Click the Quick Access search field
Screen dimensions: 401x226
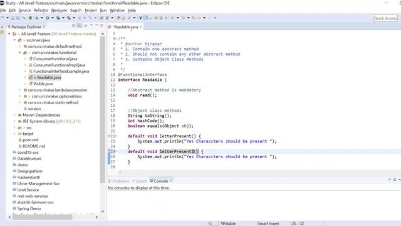385,18
